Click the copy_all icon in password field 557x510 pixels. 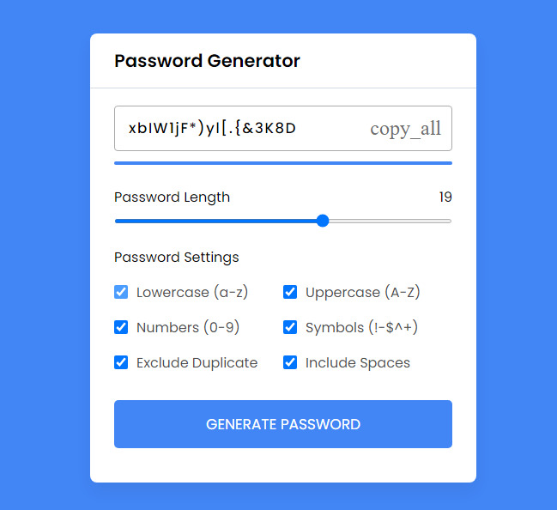coord(405,129)
